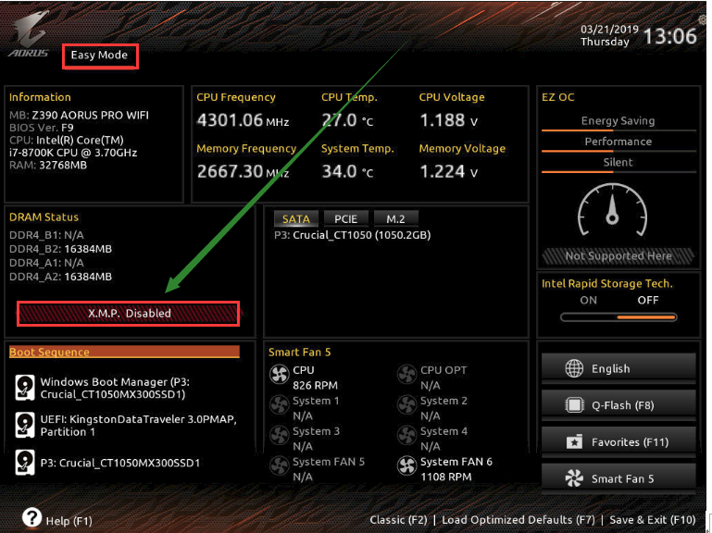
Task: Select Performance EZ OC mode
Action: (x=618, y=142)
